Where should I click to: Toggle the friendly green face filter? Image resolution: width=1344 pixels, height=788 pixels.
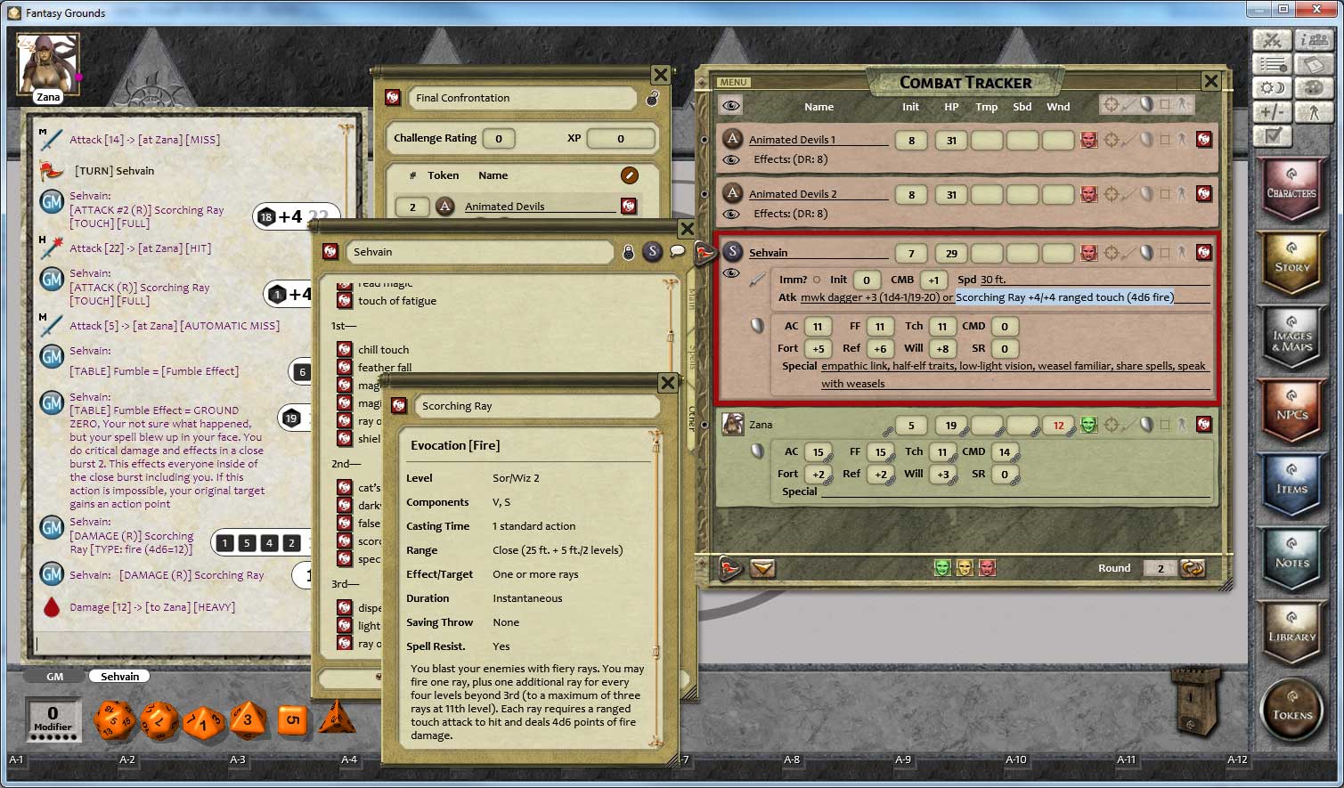pos(942,567)
